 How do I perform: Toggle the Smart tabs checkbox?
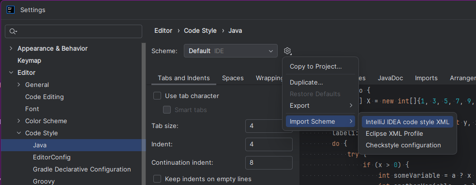167,110
